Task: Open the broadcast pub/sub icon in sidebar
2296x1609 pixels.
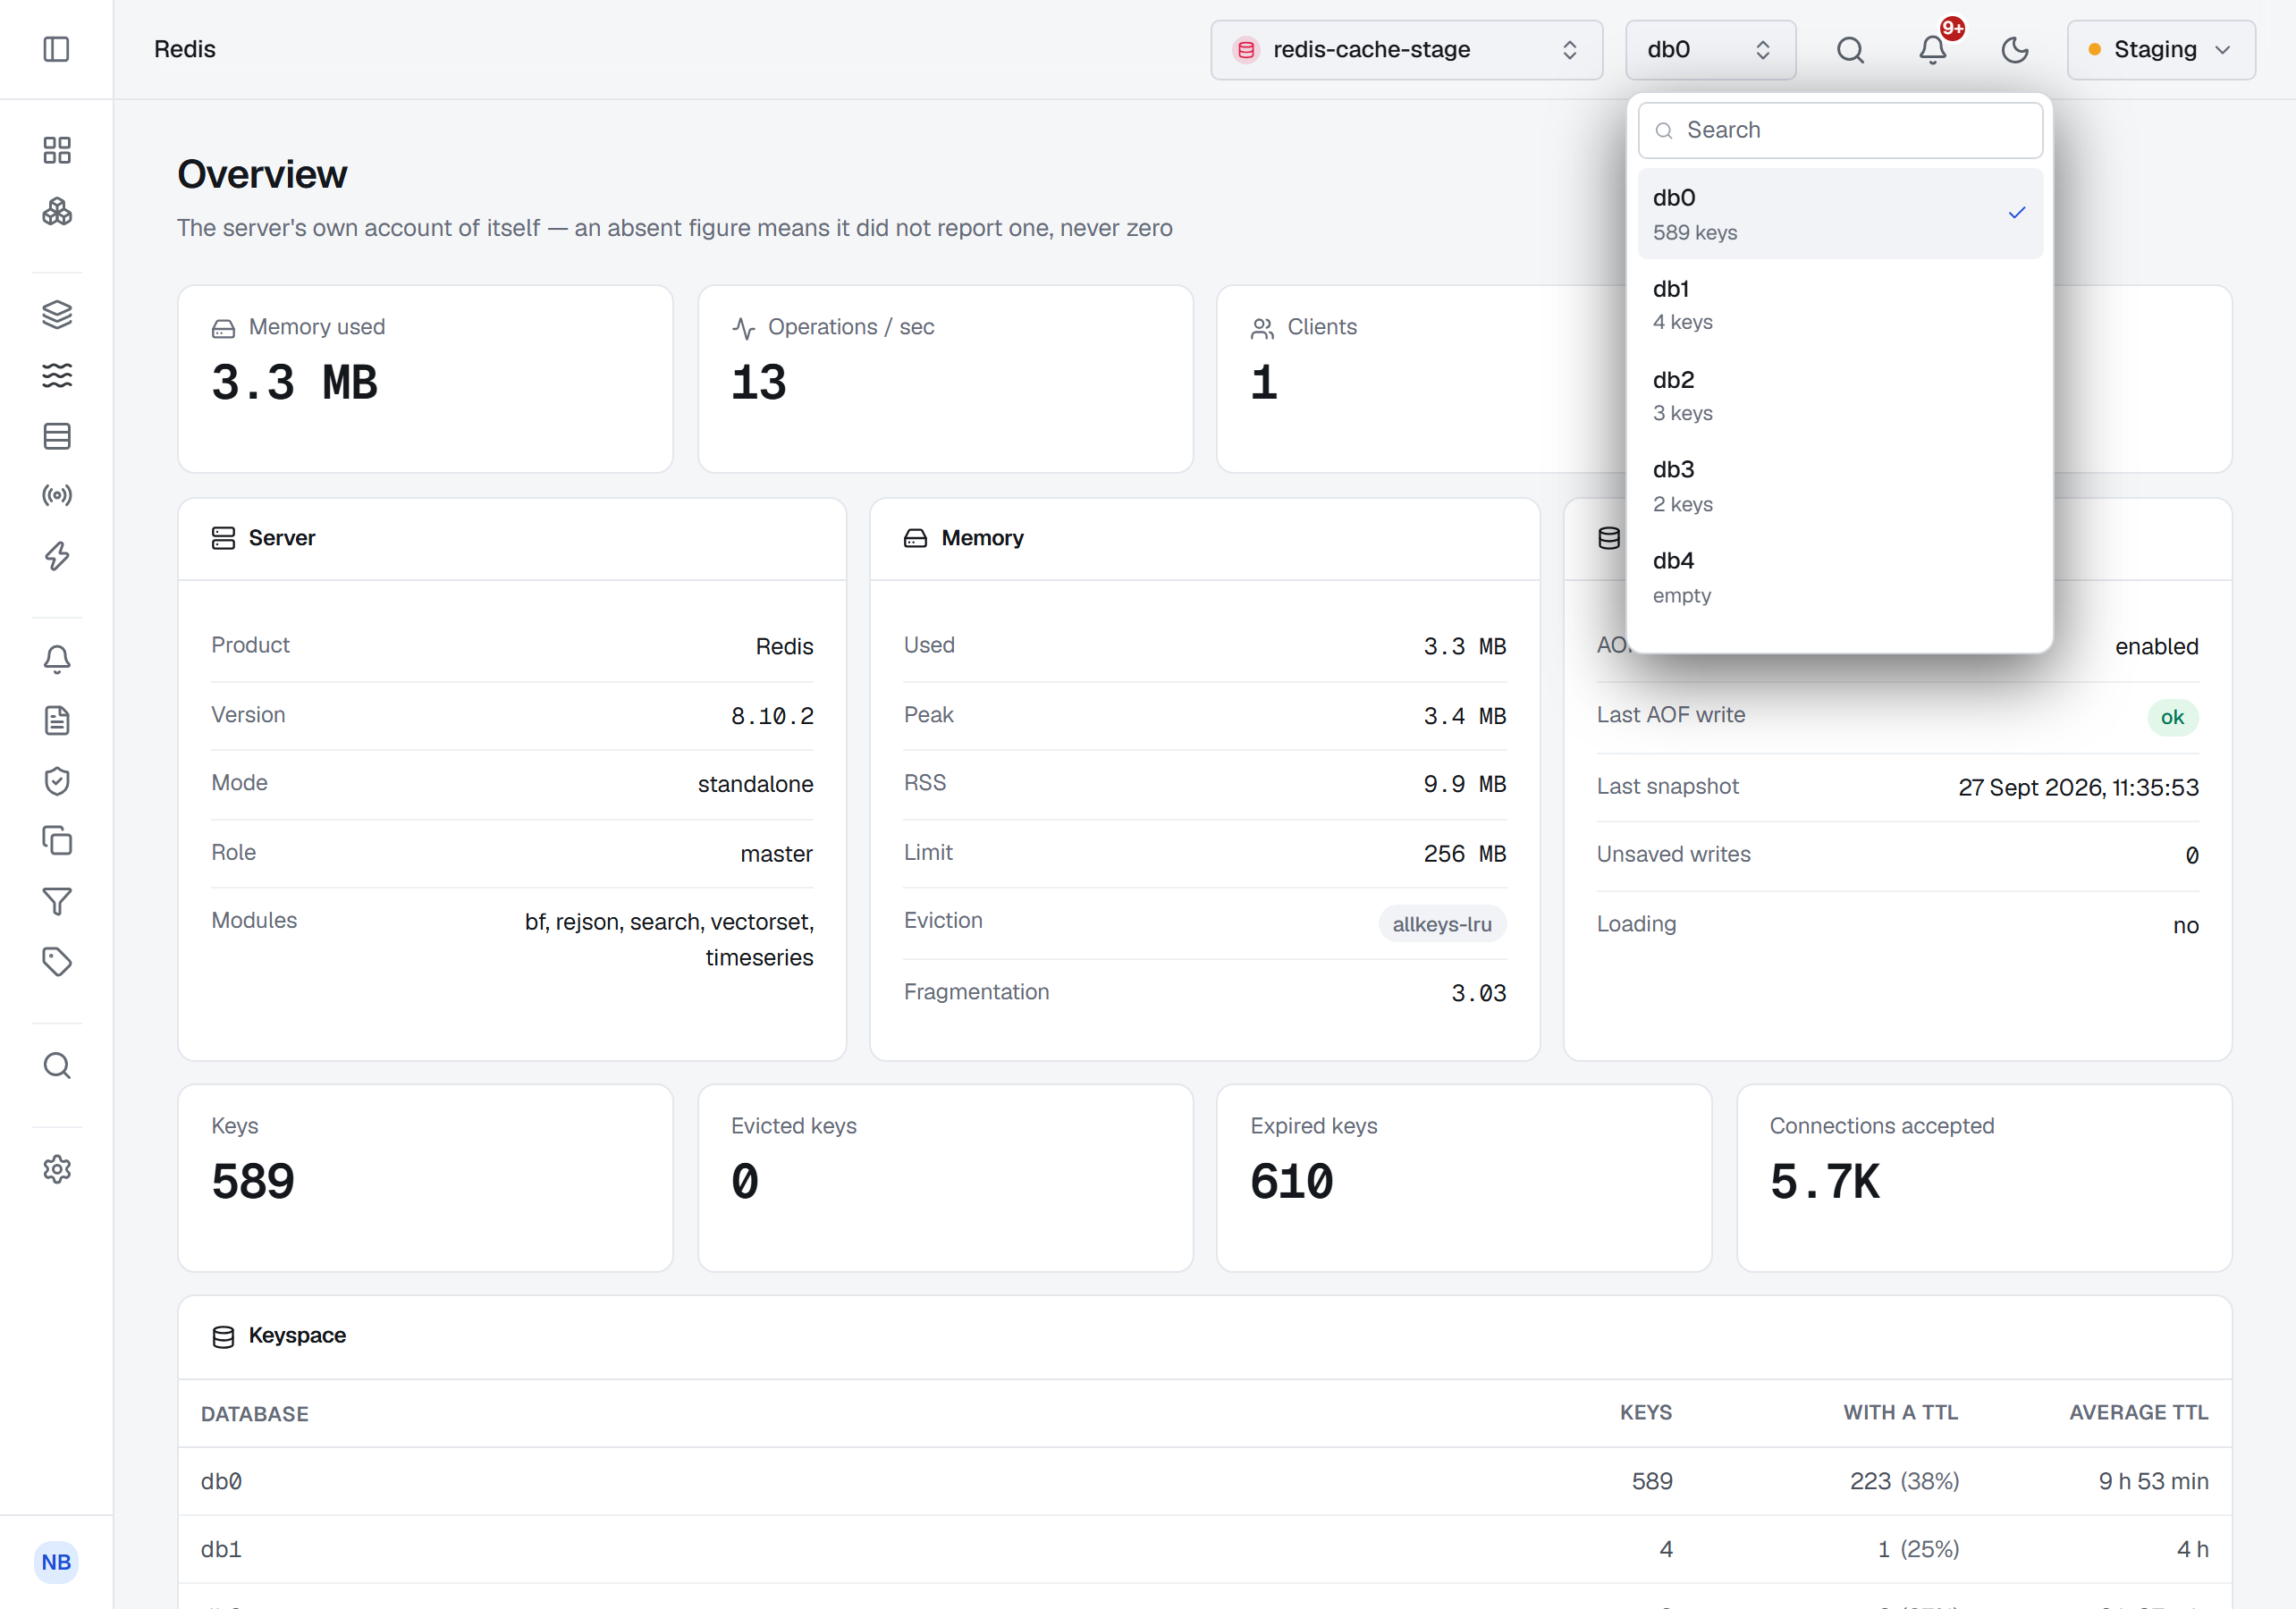Action: pyautogui.click(x=57, y=496)
